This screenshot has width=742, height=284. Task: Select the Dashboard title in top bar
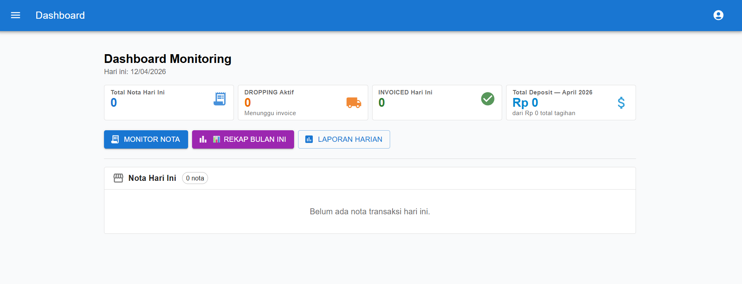(x=60, y=15)
